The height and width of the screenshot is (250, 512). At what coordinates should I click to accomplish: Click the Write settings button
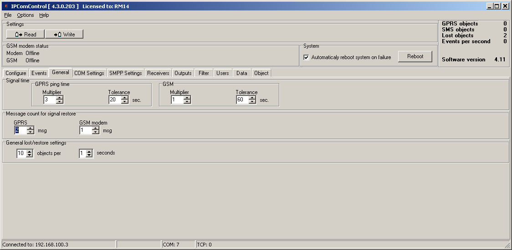[x=64, y=35]
